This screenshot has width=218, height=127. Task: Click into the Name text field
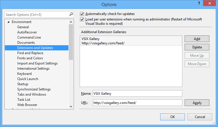tap(137, 93)
